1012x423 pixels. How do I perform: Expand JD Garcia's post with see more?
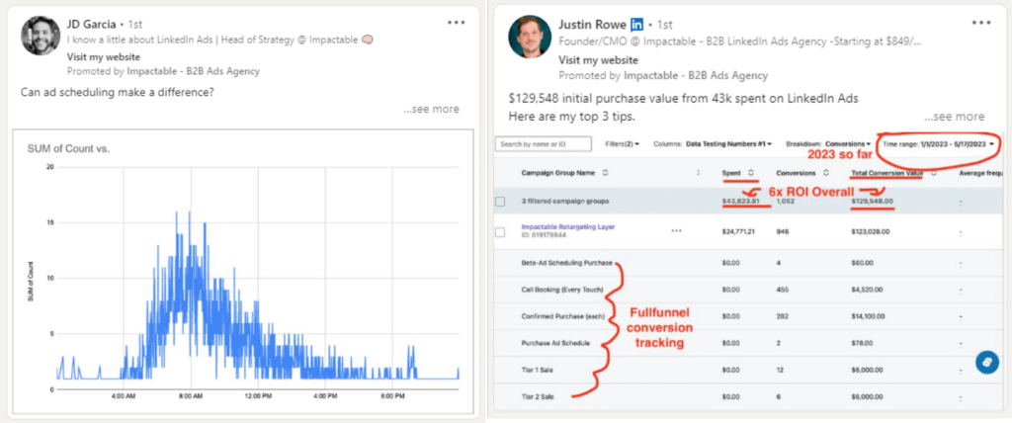click(x=431, y=109)
